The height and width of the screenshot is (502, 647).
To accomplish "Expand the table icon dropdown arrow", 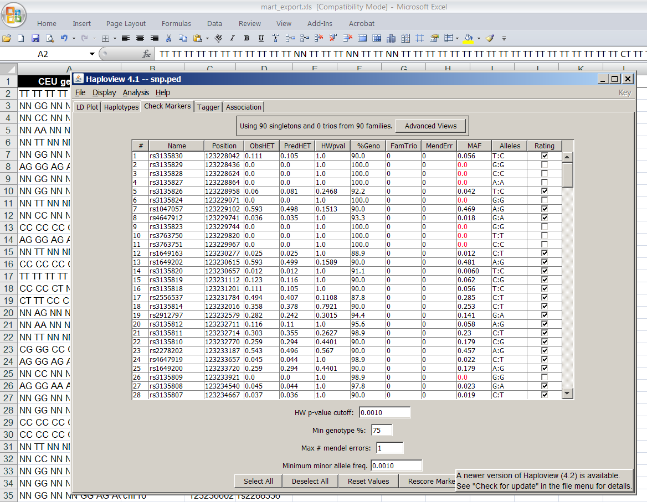I will click(457, 39).
